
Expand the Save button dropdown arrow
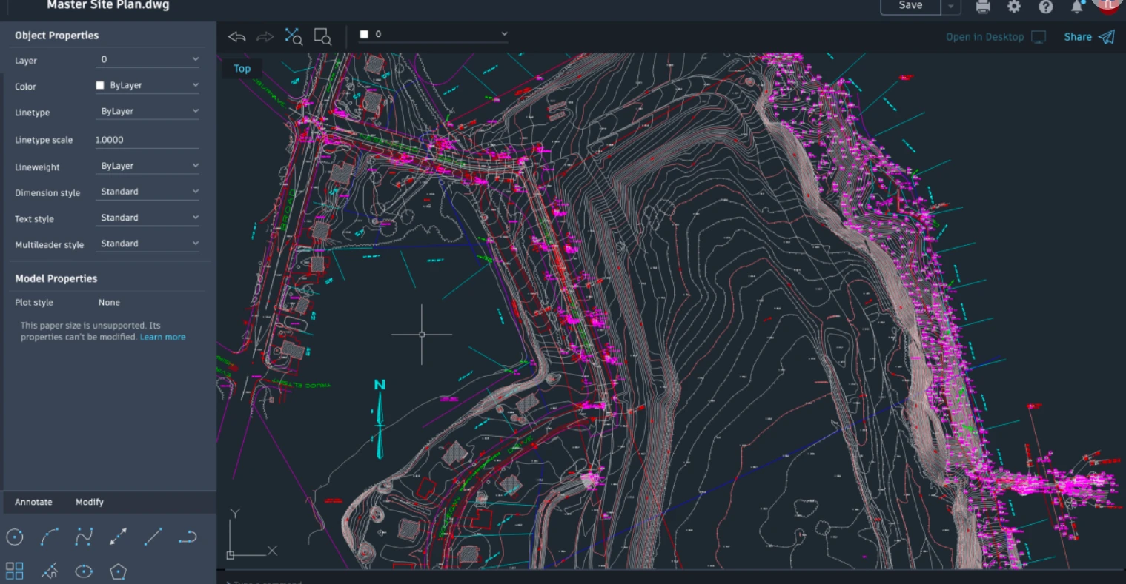pyautogui.click(x=951, y=6)
